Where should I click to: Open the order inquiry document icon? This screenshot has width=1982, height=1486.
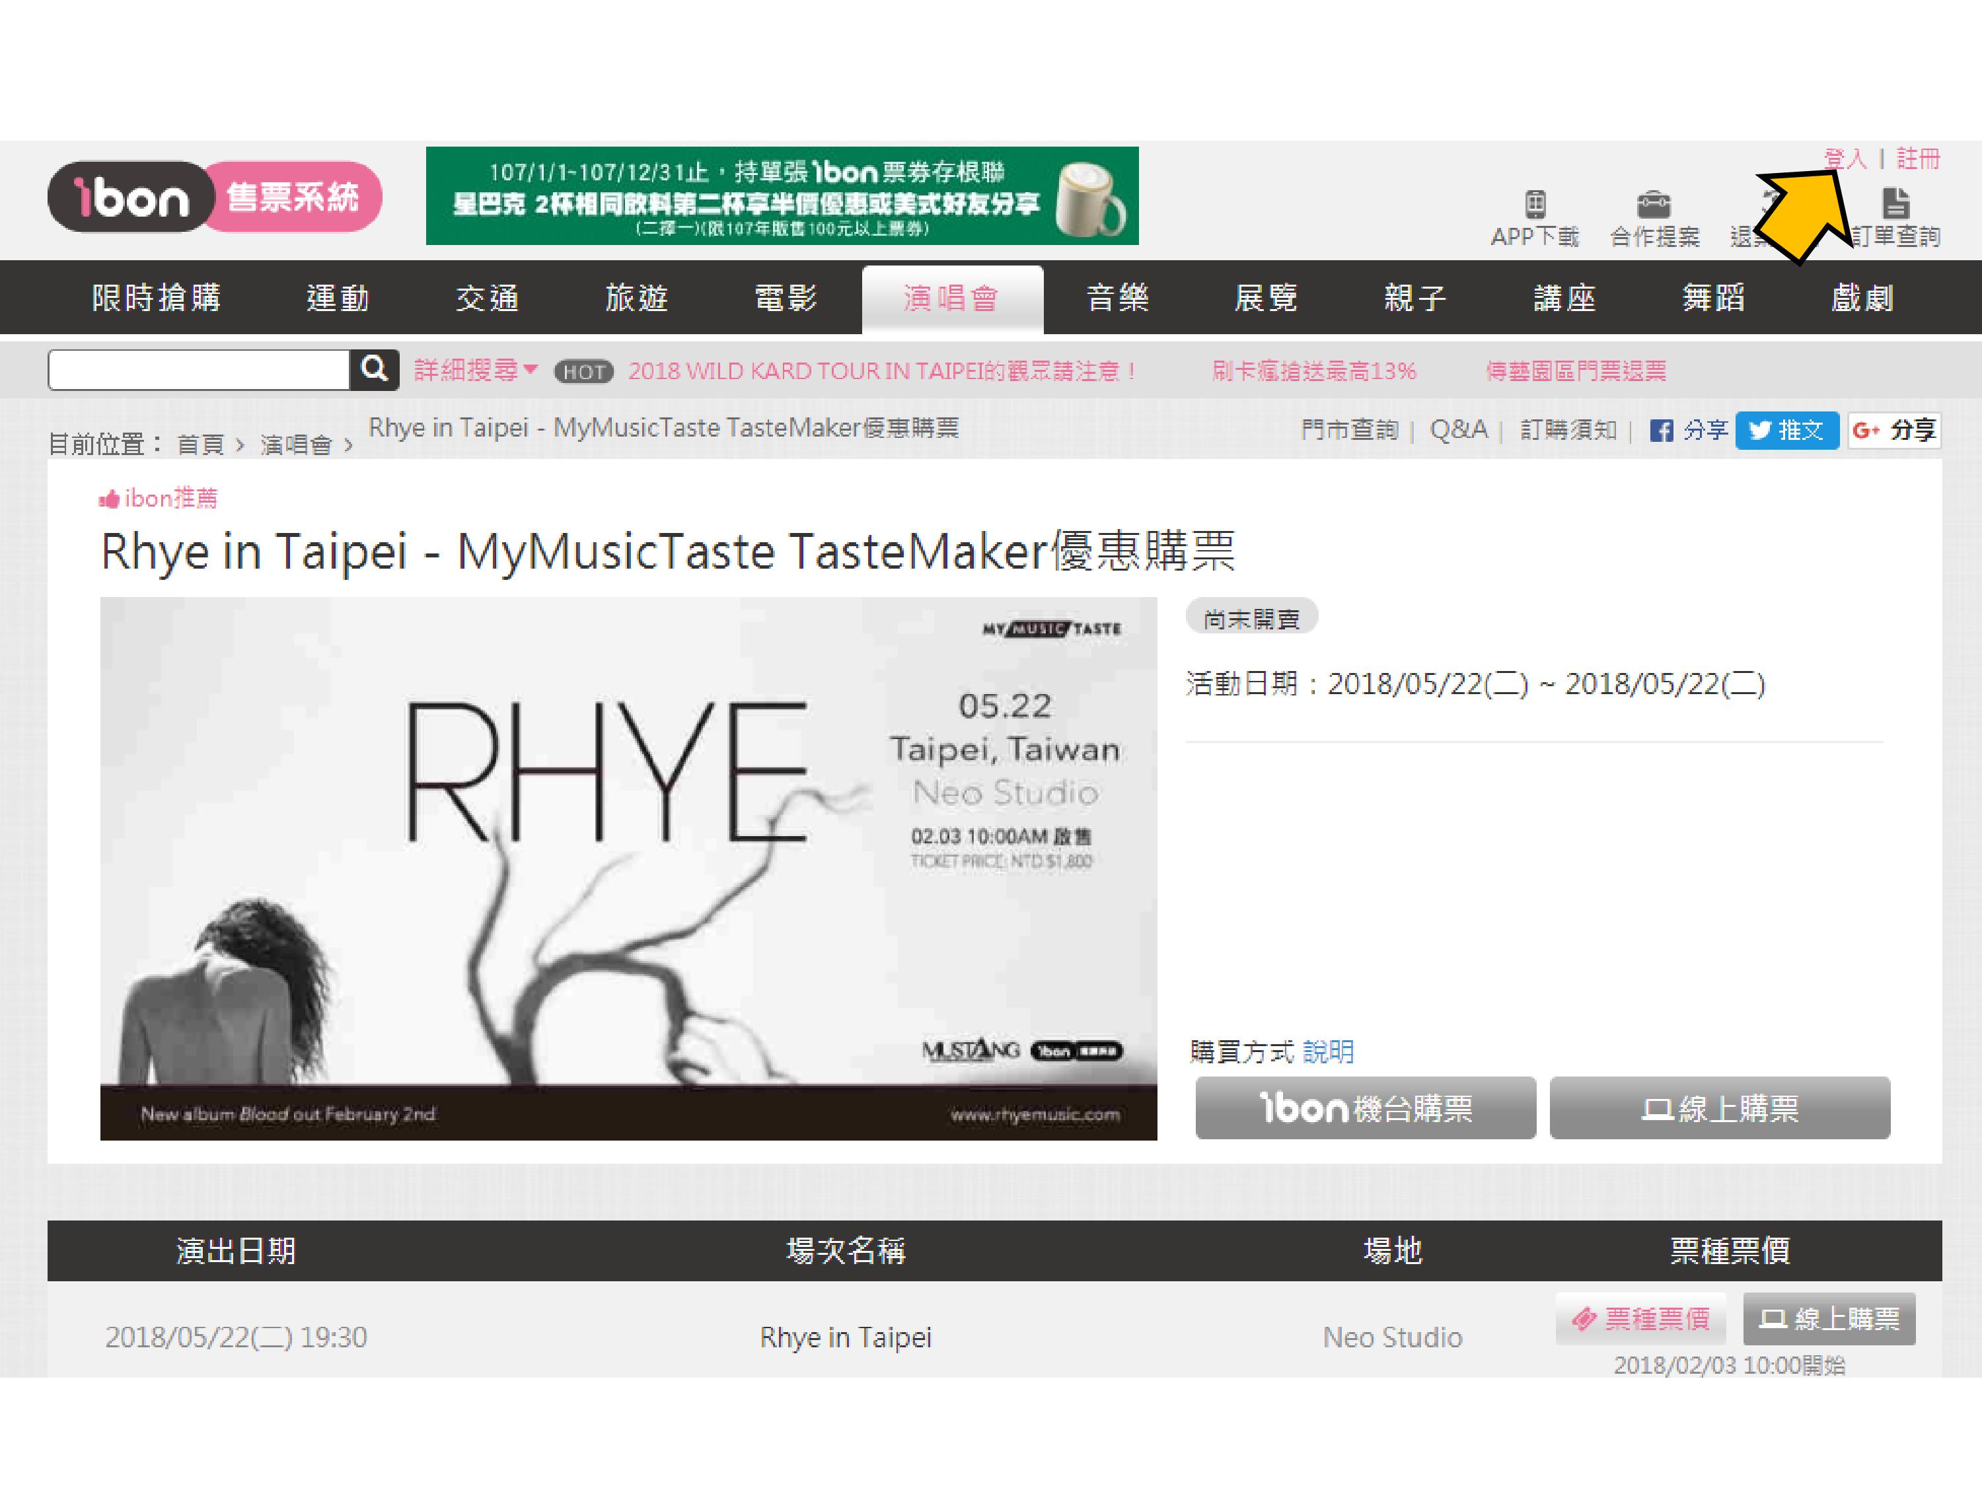(1895, 204)
